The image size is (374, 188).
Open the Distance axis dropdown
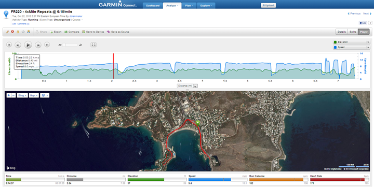pyautogui.click(x=187, y=86)
